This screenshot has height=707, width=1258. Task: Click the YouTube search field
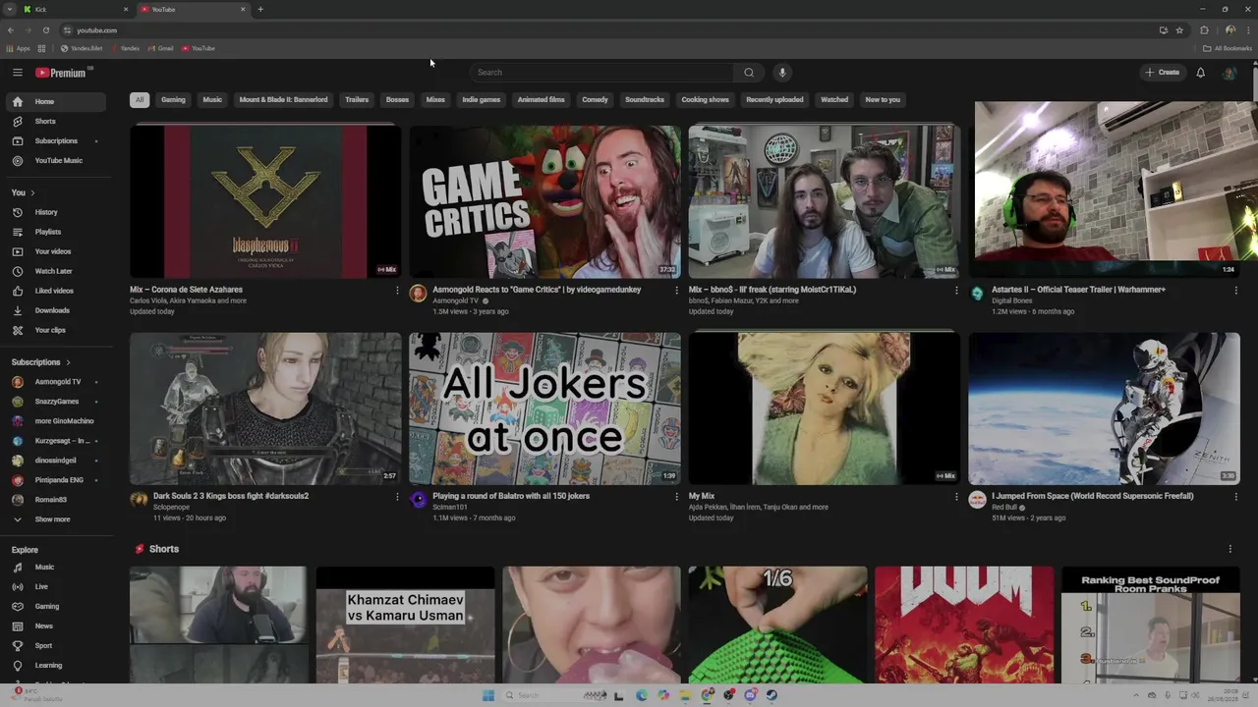[x=601, y=73]
